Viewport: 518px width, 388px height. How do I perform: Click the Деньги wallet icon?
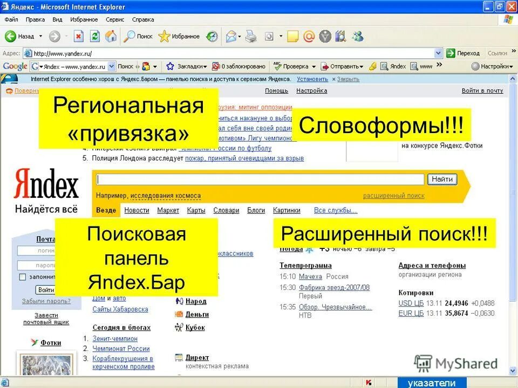tap(179, 314)
